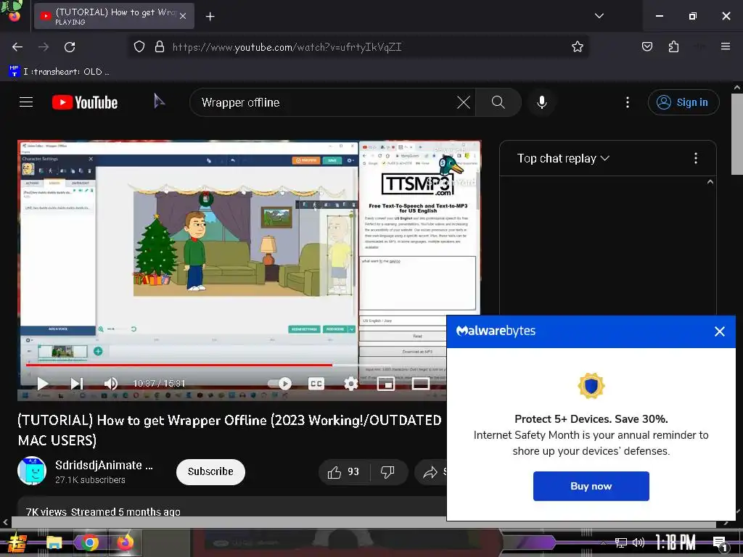This screenshot has height=557, width=743.
Task: Open File Explorer from taskbar
Action: click(54, 543)
